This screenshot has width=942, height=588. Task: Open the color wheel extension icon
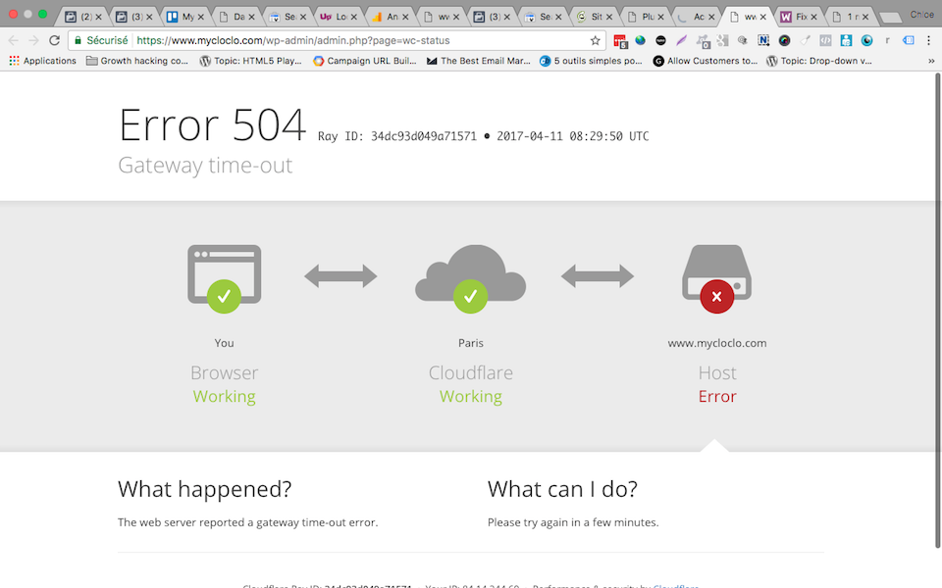784,40
